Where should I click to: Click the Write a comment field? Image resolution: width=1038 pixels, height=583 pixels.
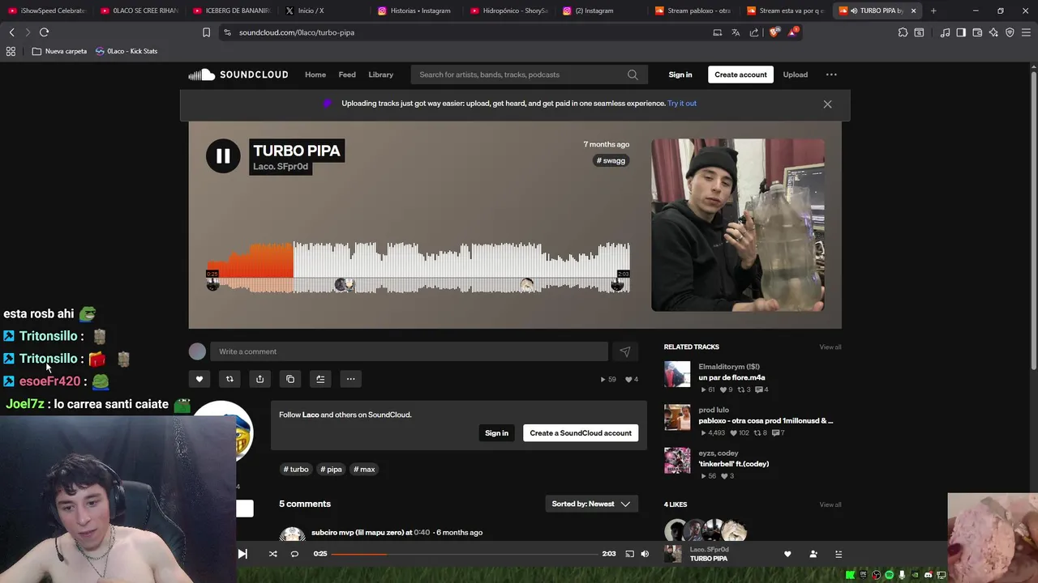410,351
